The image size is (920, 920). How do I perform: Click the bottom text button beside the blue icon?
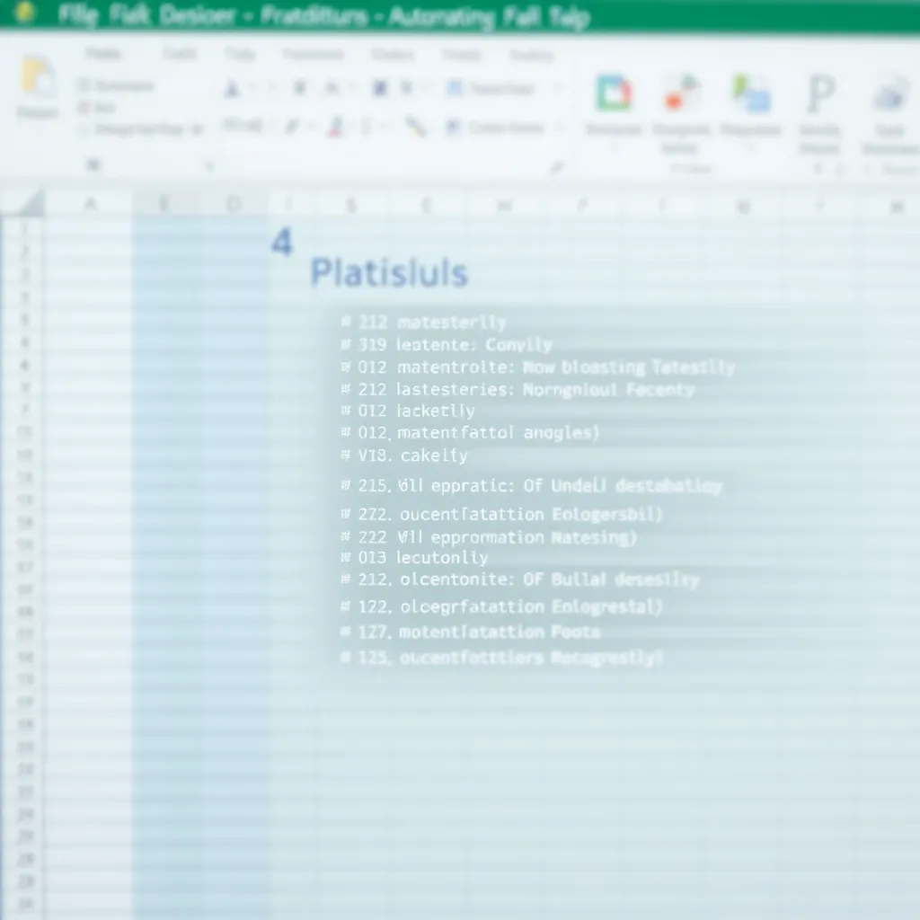point(505,128)
